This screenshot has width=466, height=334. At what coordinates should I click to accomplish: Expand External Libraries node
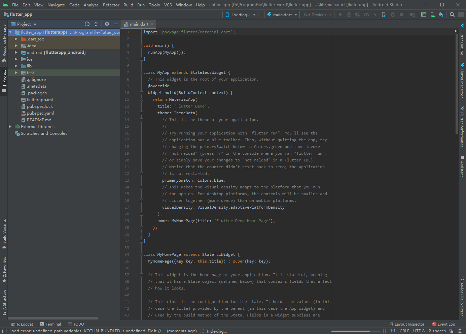(10, 127)
